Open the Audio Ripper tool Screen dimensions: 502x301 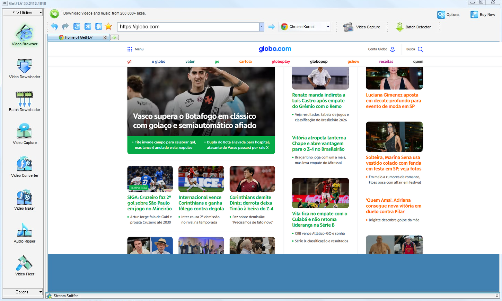tap(24, 233)
